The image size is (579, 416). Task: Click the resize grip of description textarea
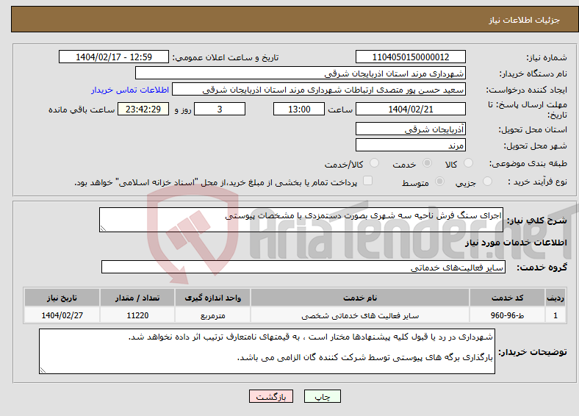click(103, 229)
